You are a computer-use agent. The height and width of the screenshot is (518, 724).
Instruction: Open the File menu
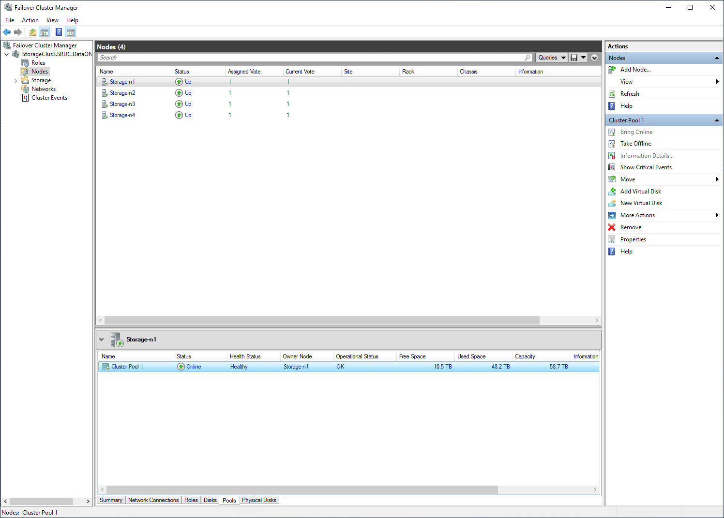click(x=10, y=20)
